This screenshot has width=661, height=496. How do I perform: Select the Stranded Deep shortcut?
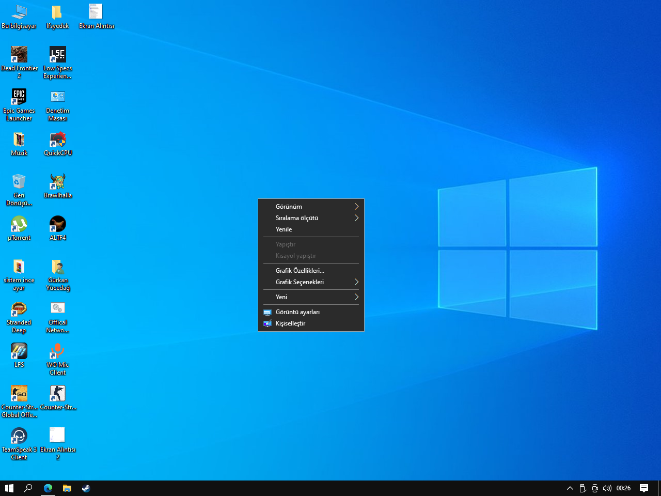coord(19,309)
